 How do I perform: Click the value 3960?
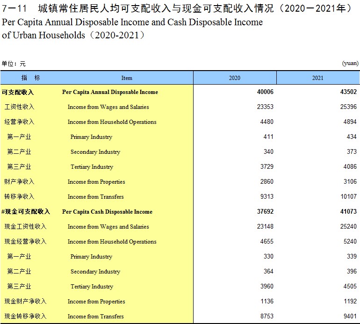(x=267, y=286)
